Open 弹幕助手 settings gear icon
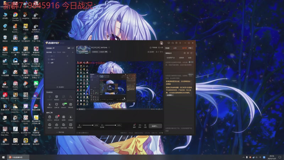284x160 pixels. pos(188,53)
